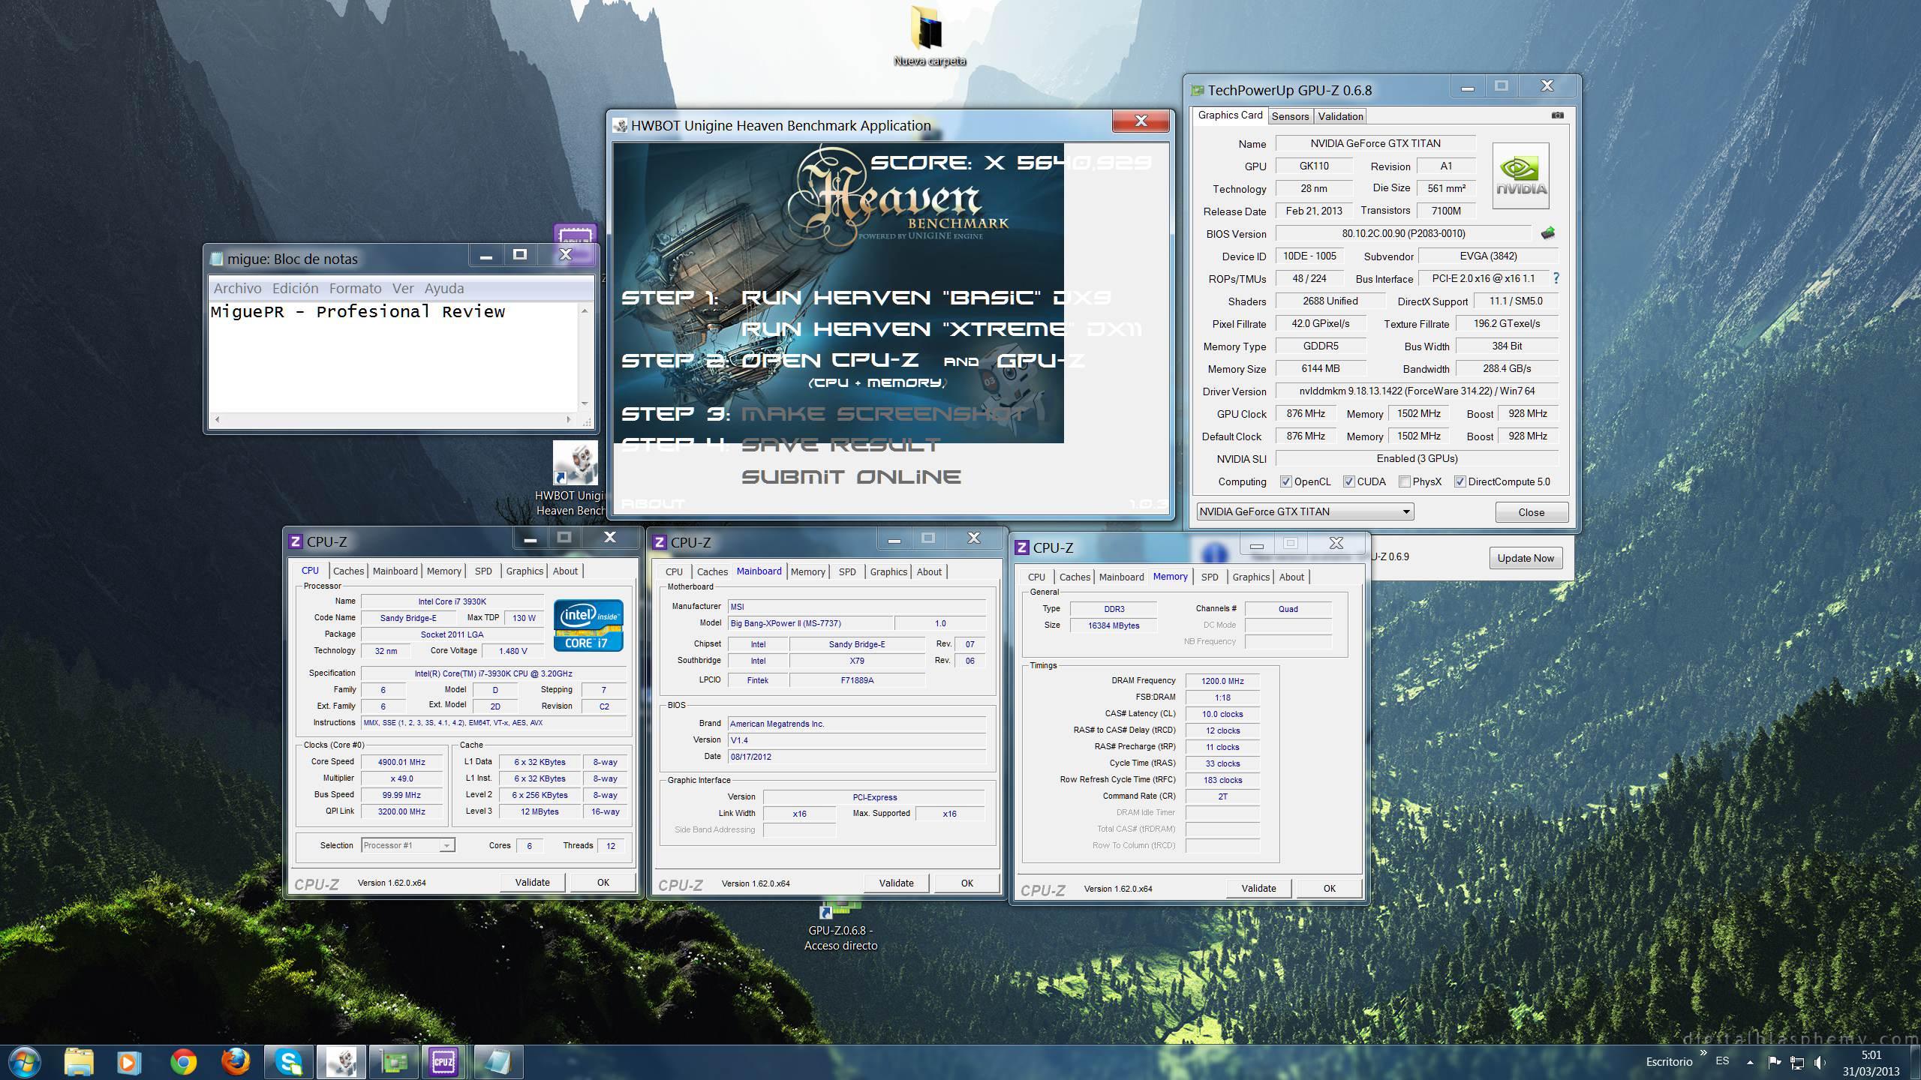The height and width of the screenshot is (1080, 1921).
Task: Show hidden tray icons arrow
Action: click(1750, 1062)
